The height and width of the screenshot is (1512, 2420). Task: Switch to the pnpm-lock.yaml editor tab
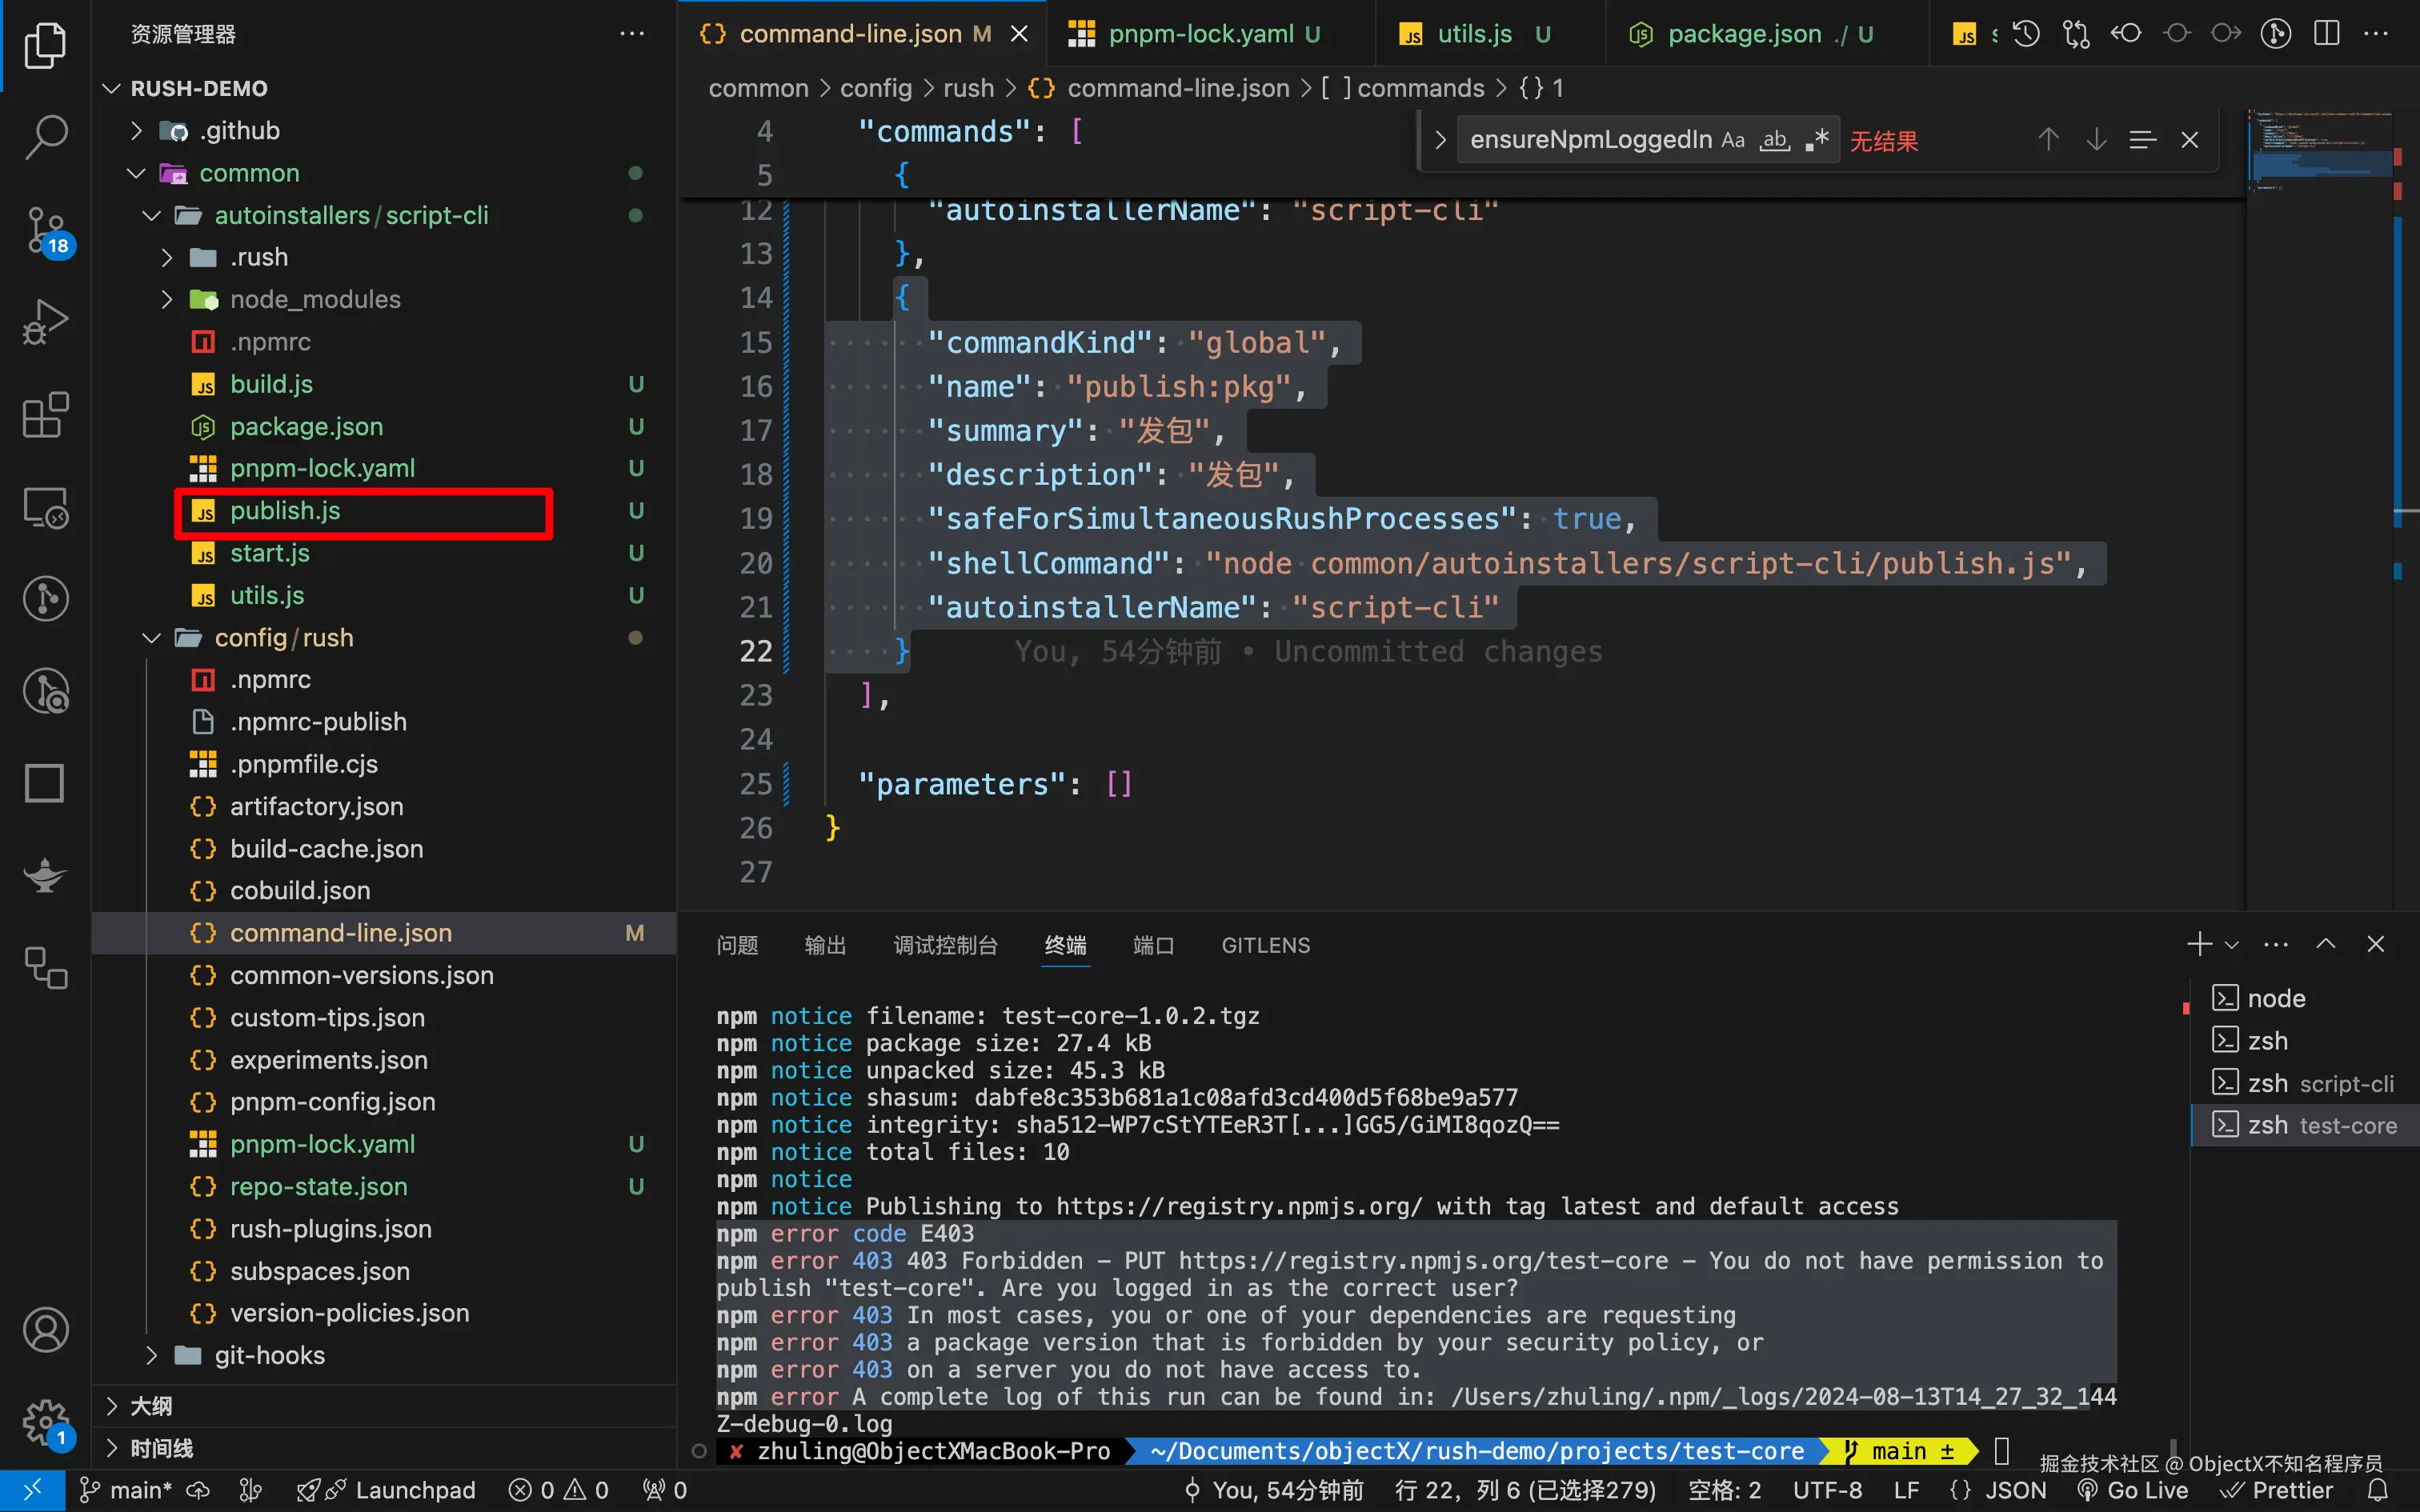point(1200,34)
